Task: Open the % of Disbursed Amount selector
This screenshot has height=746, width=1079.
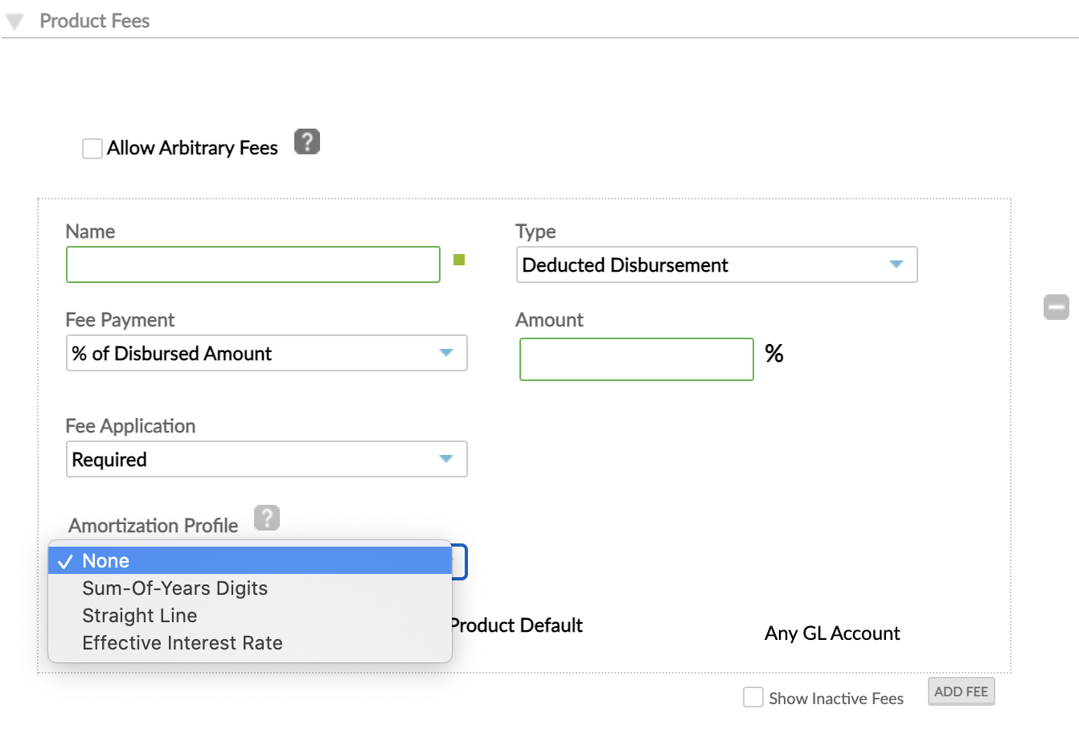Action: click(x=266, y=353)
